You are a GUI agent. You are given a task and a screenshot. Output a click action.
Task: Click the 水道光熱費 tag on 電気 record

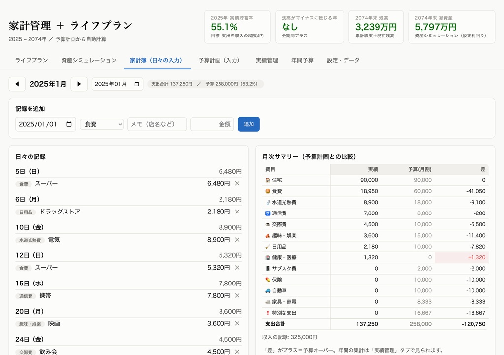(x=30, y=240)
